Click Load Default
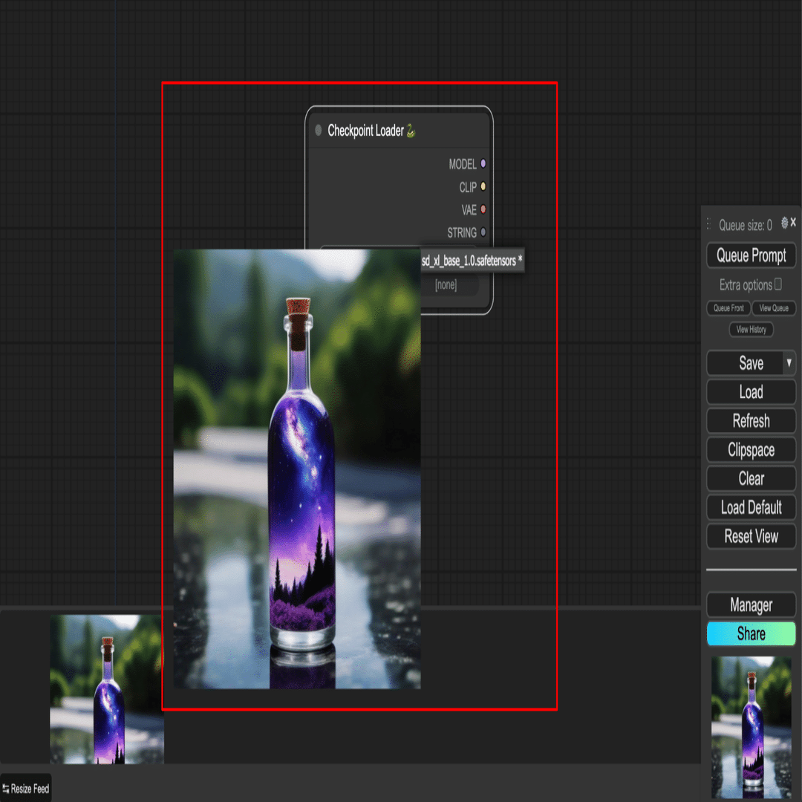This screenshot has width=802, height=802. pyautogui.click(x=751, y=508)
